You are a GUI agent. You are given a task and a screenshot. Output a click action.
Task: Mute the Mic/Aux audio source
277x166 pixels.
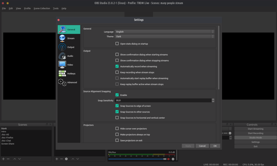point(169,159)
